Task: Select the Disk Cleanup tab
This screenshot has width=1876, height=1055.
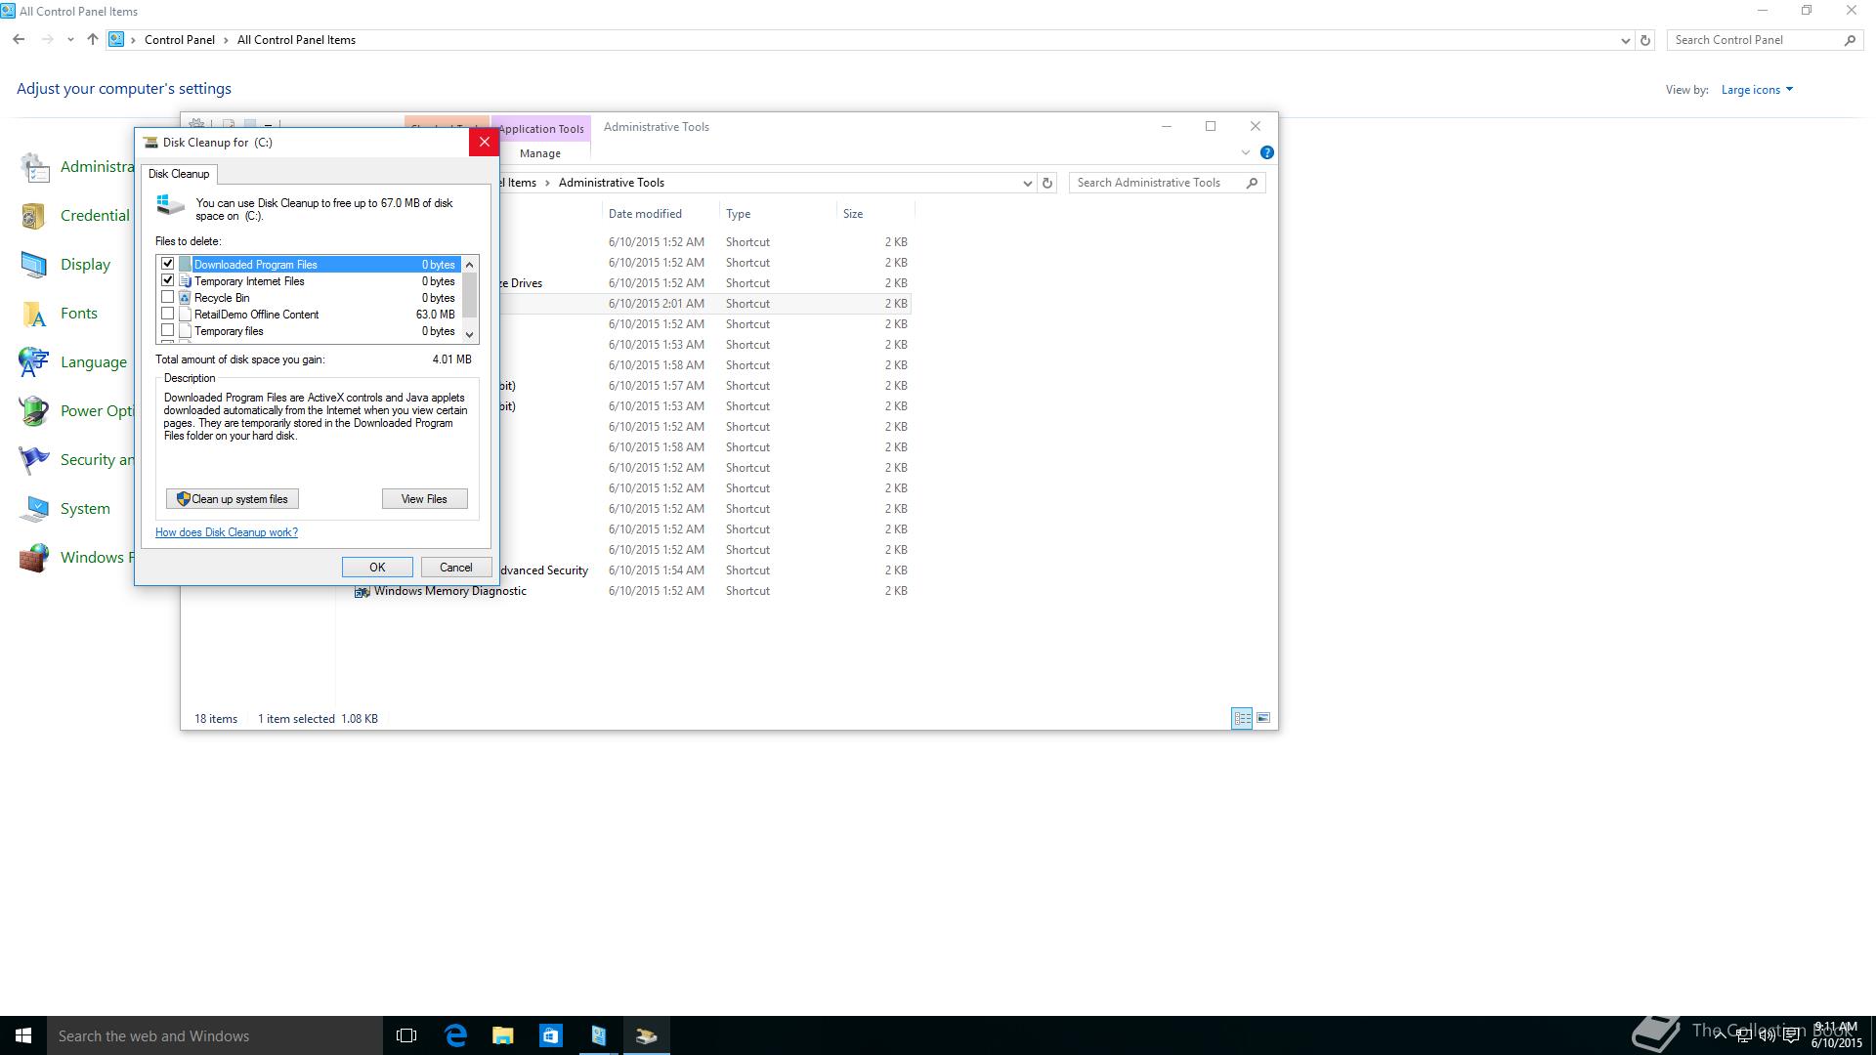Action: click(179, 174)
